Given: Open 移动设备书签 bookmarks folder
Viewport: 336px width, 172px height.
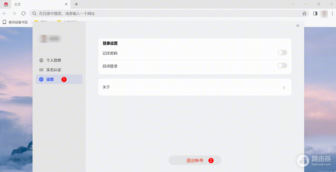Looking at the screenshot, I should [15, 22].
